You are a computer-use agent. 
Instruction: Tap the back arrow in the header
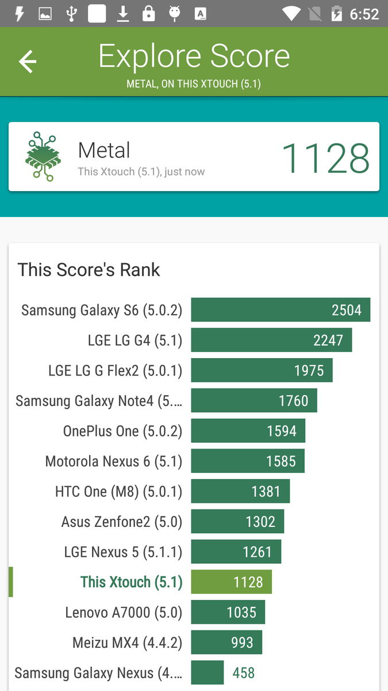tap(28, 62)
